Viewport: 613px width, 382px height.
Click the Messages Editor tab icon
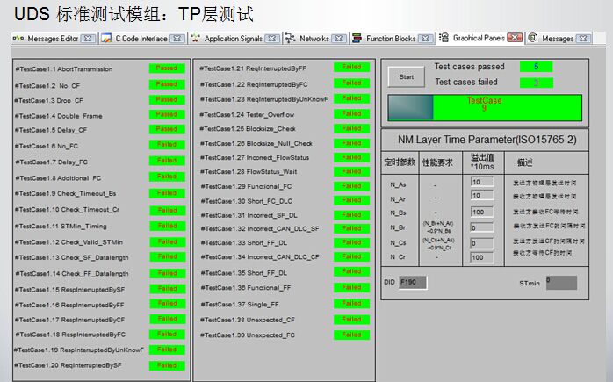18,39
